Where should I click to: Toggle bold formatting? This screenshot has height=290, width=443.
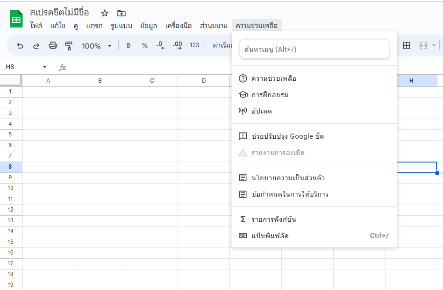(129, 45)
